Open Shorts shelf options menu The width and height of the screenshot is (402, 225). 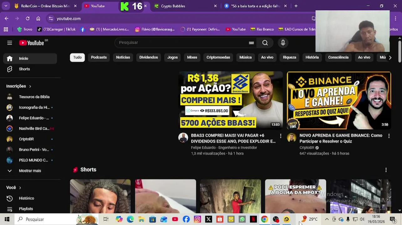coord(386,170)
